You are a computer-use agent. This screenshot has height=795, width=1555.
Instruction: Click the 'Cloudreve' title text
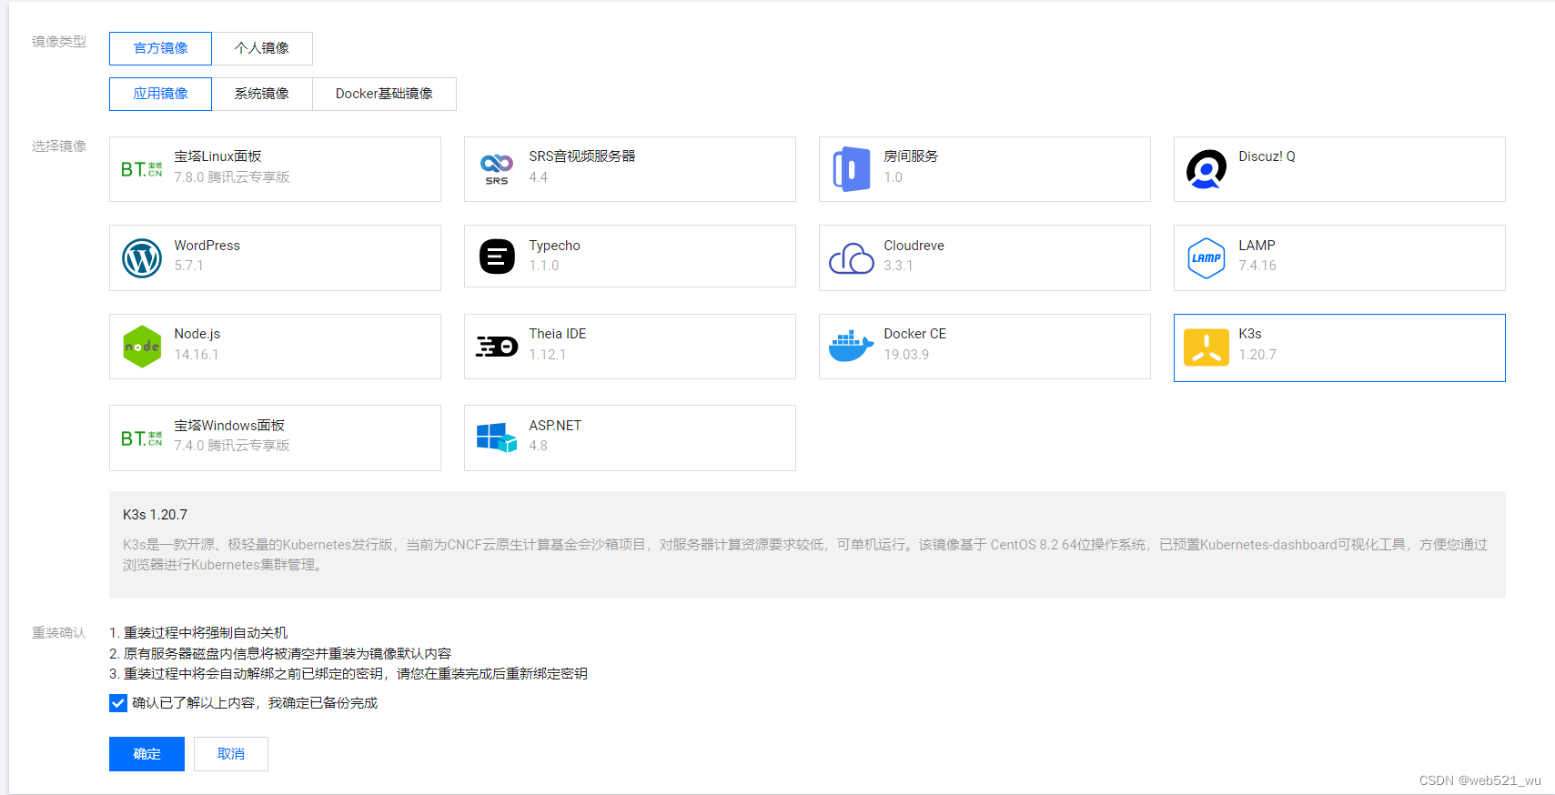pyautogui.click(x=914, y=246)
